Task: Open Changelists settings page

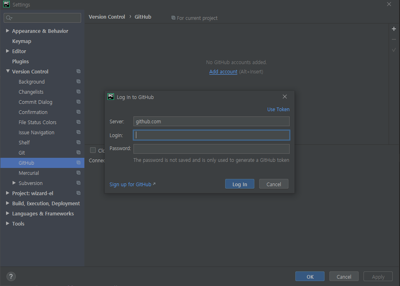Action: pyautogui.click(x=31, y=92)
